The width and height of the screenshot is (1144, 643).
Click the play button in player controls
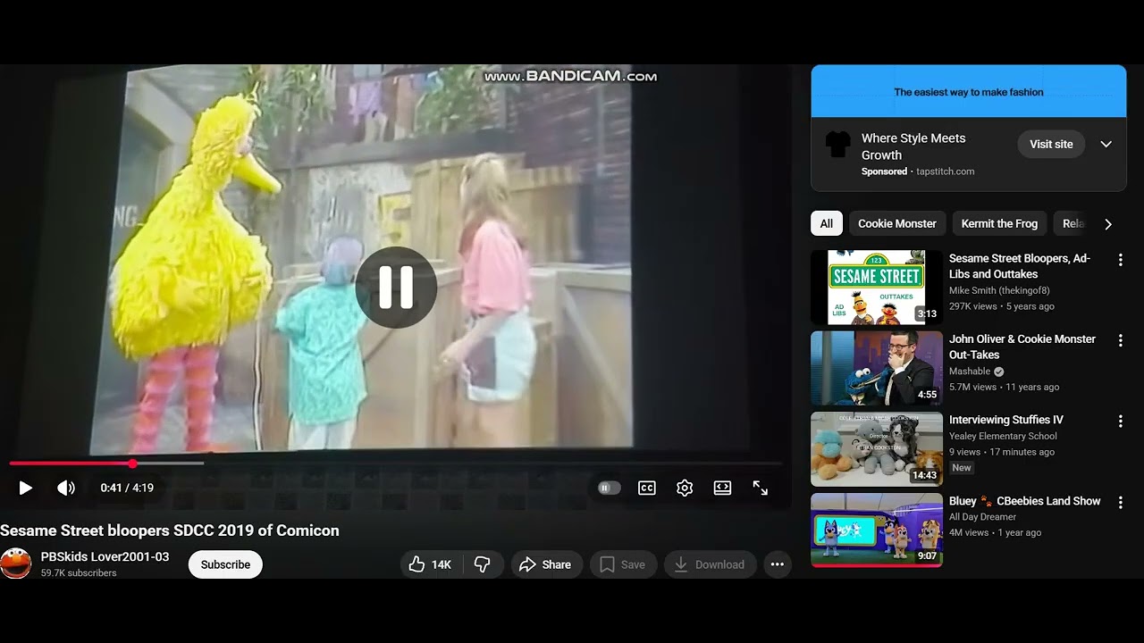[26, 488]
